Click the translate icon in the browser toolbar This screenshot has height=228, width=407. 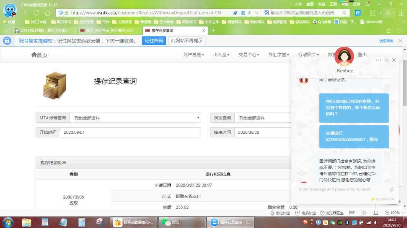[358, 13]
